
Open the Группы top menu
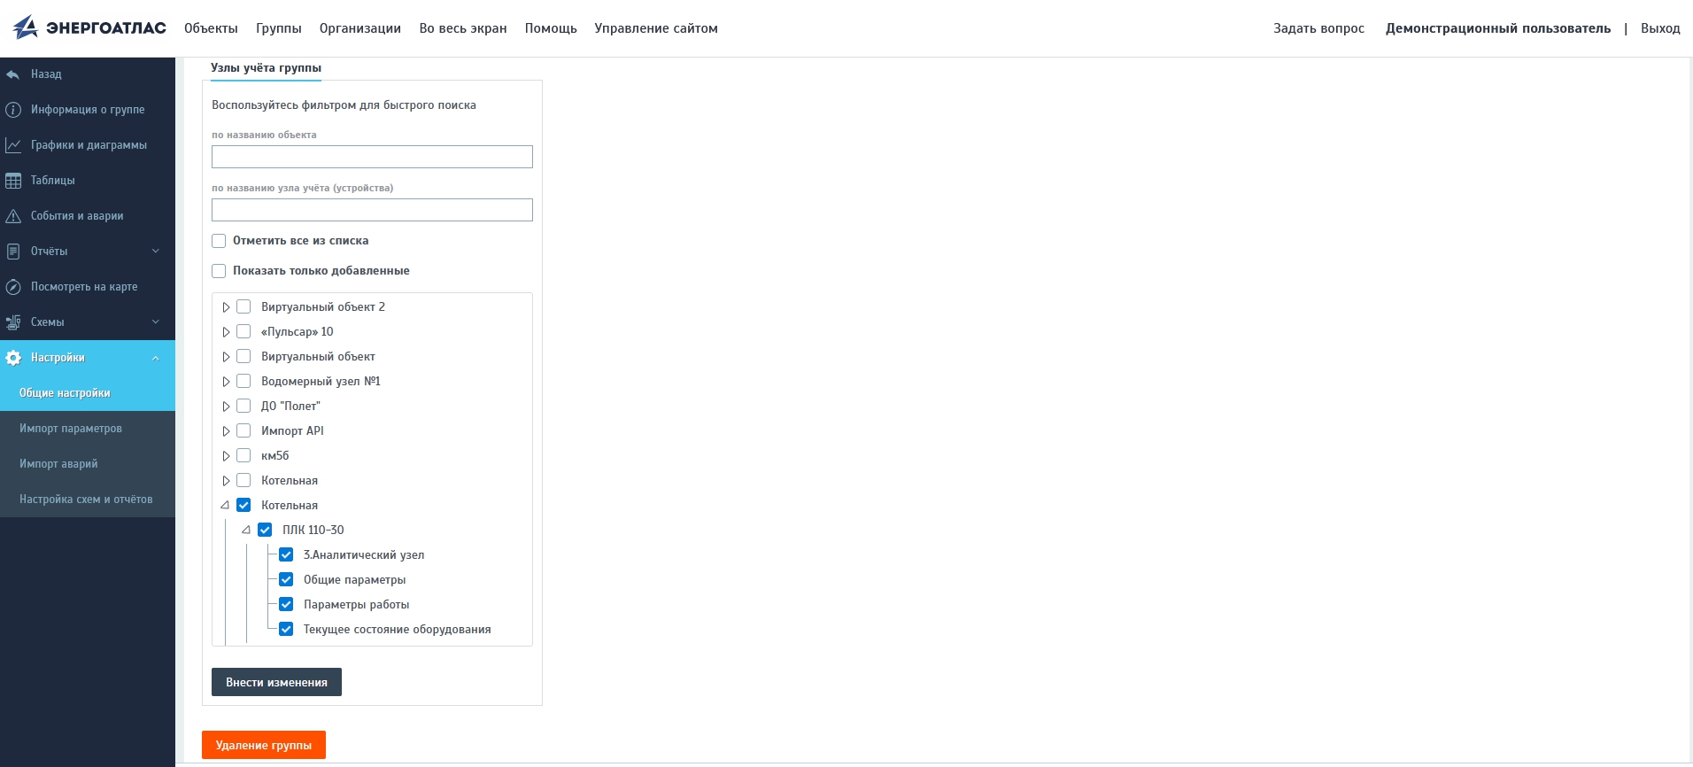tap(279, 28)
